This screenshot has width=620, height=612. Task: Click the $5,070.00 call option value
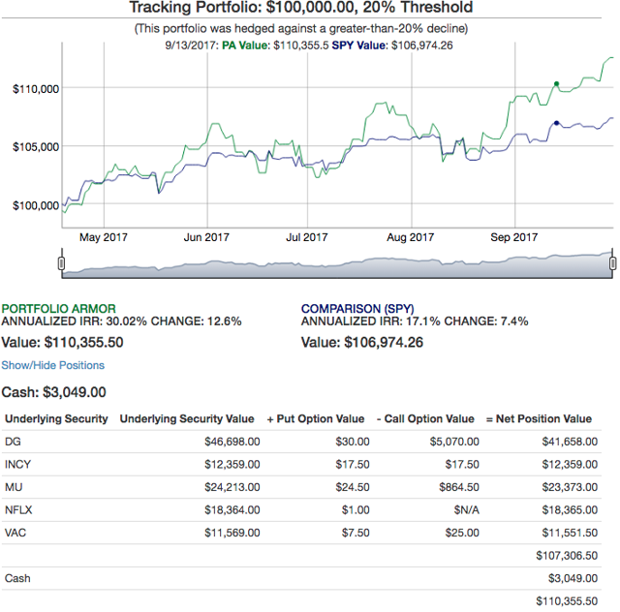(x=454, y=442)
